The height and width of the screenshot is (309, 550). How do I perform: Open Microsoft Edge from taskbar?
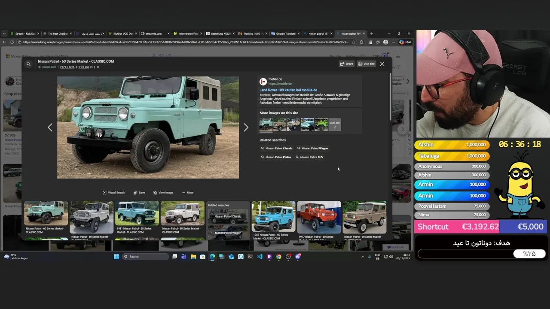tap(212, 257)
